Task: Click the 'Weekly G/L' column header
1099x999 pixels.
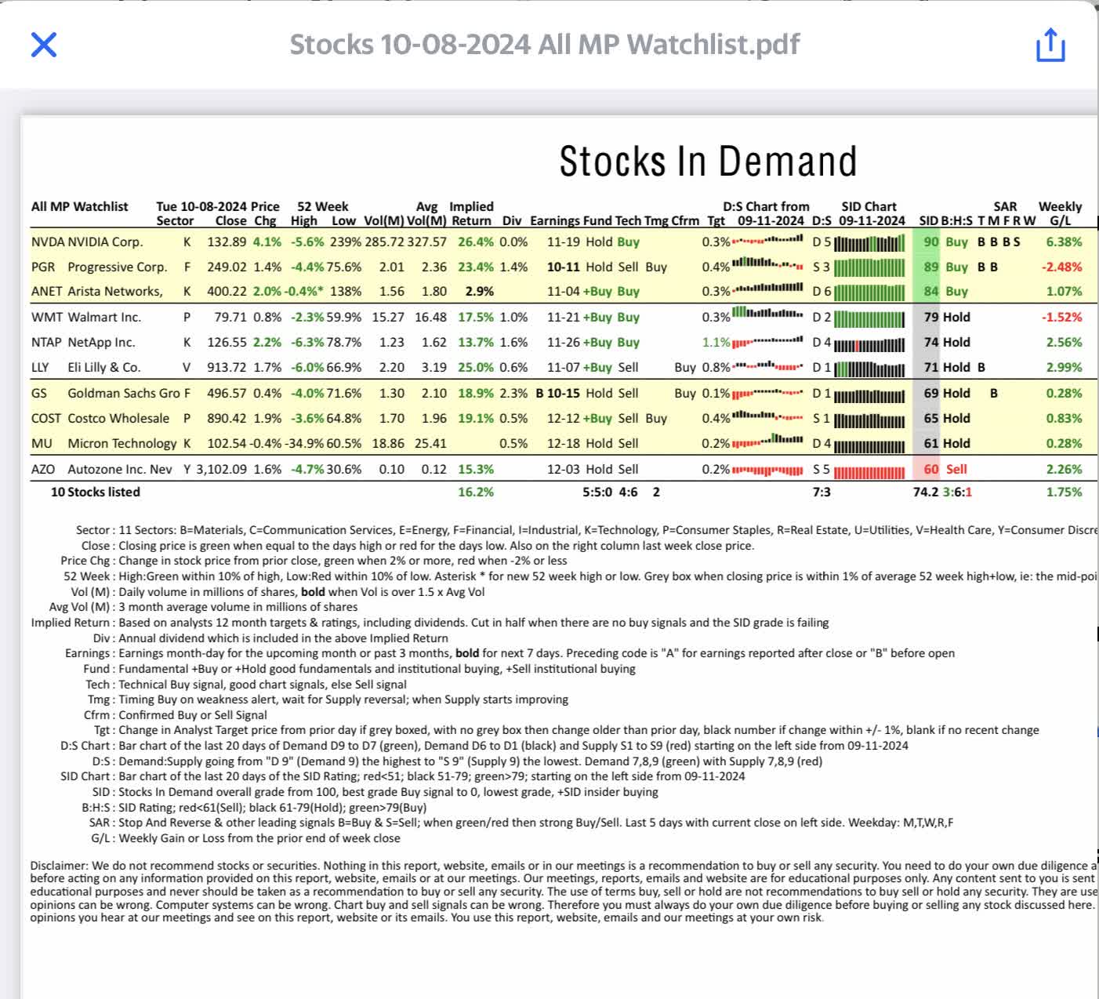Action: click(1060, 213)
